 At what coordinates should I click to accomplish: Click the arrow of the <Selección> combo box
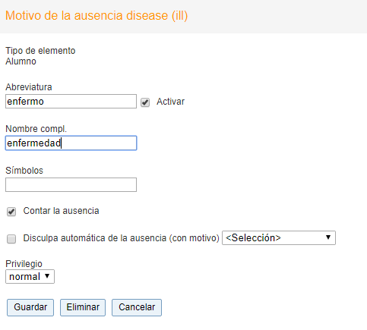click(x=328, y=237)
